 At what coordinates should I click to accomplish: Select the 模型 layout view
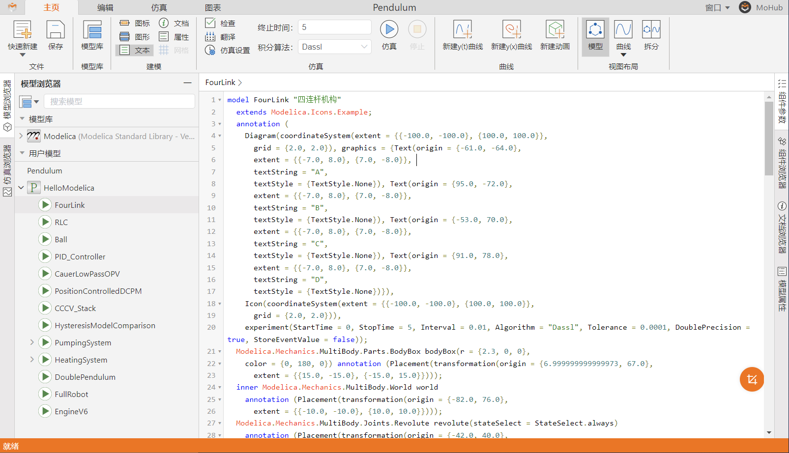(595, 36)
